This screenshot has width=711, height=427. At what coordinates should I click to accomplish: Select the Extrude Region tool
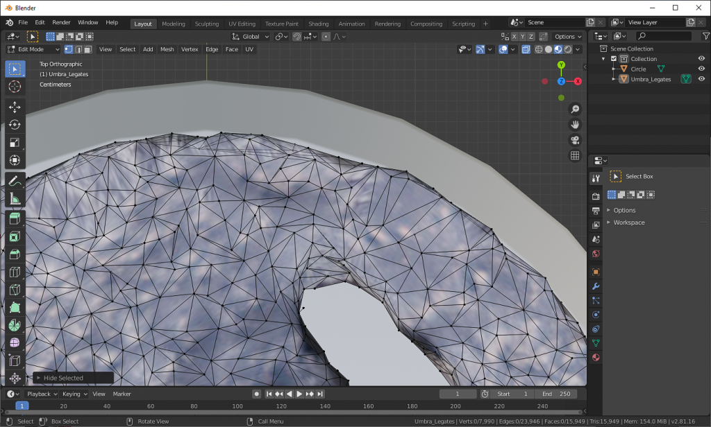click(15, 218)
